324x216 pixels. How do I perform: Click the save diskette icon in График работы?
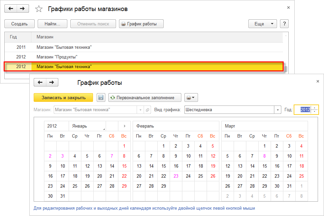point(101,97)
